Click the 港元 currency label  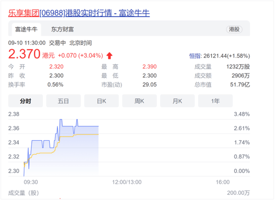[x=49, y=56]
